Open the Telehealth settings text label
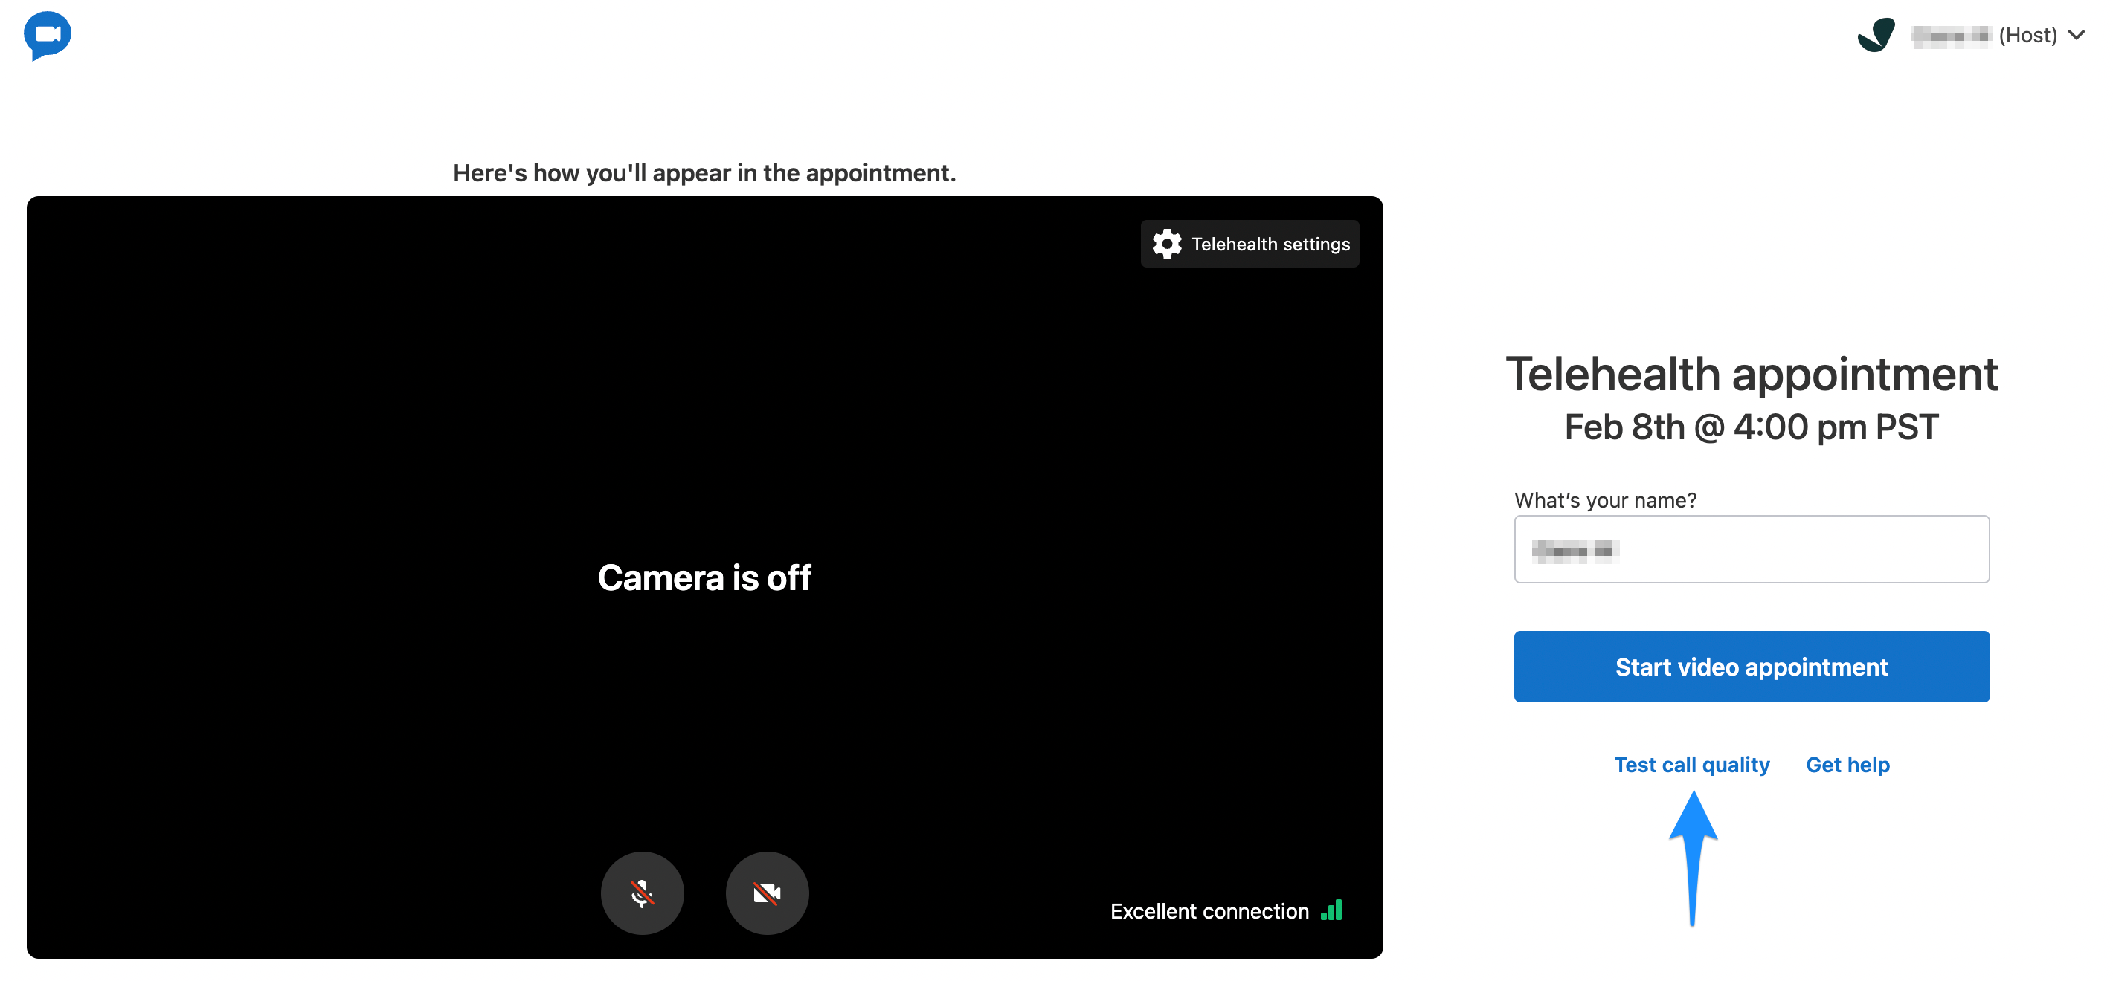The height and width of the screenshot is (981, 2113). point(1270,245)
